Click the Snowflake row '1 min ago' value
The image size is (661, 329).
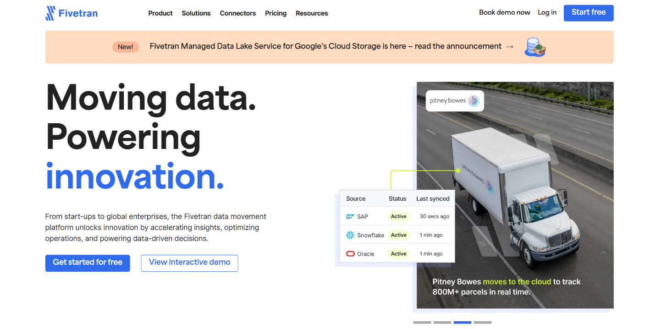click(431, 235)
